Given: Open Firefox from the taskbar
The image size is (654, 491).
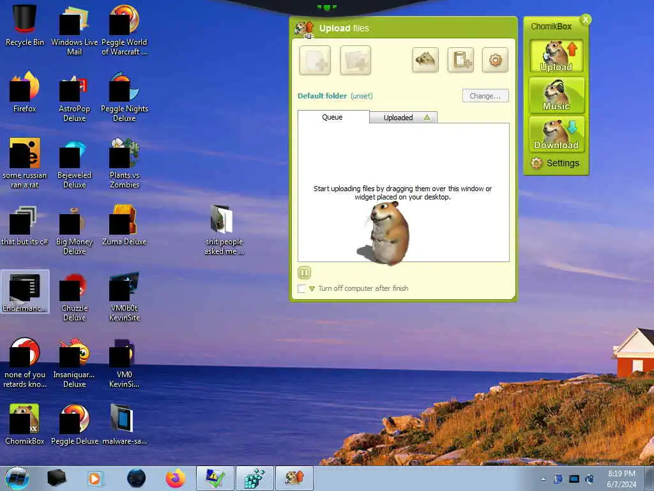Looking at the screenshot, I should [x=176, y=478].
